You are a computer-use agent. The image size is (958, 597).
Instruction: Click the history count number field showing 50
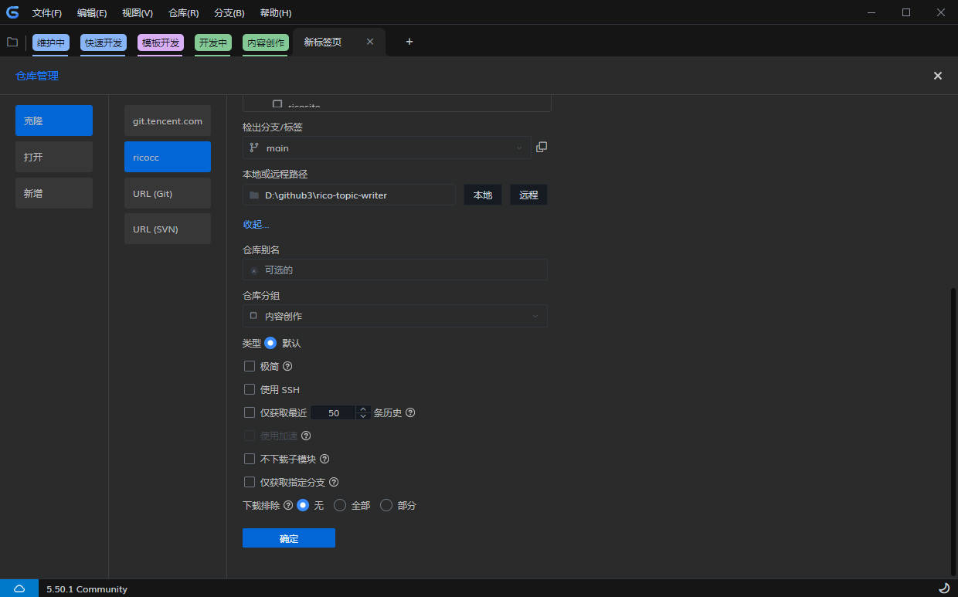[x=334, y=412]
